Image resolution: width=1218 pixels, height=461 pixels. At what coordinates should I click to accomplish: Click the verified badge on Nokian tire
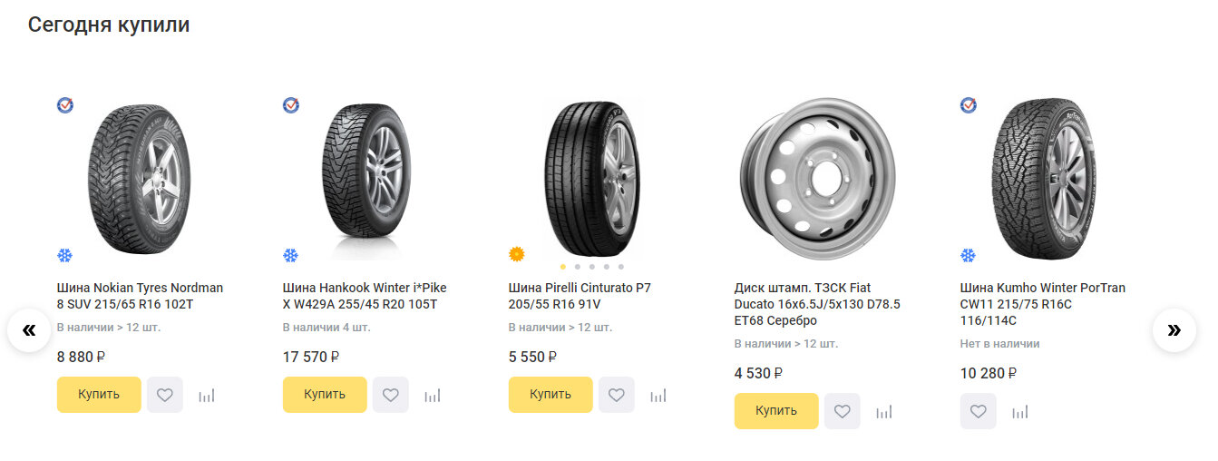pos(65,105)
